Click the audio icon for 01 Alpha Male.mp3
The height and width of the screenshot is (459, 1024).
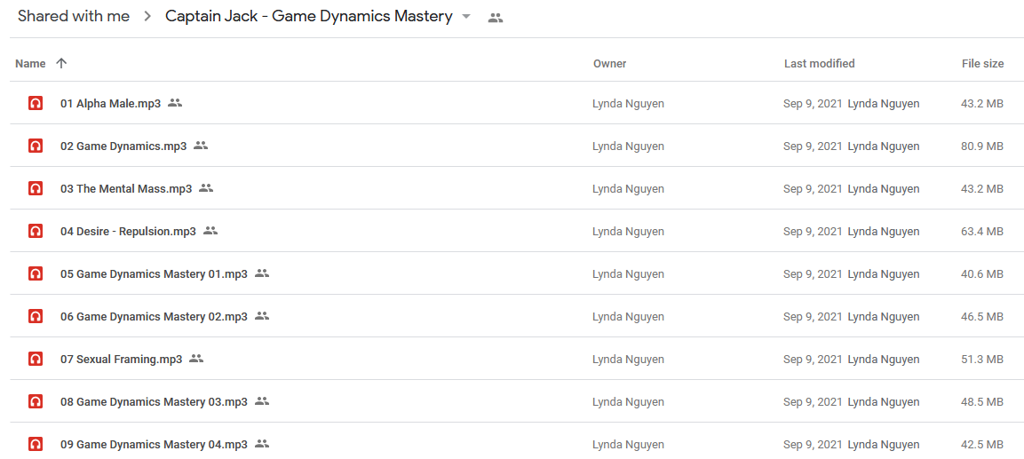click(x=36, y=103)
